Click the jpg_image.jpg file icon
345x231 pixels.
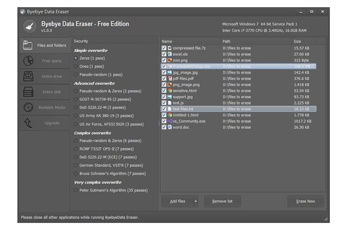tap(170, 72)
